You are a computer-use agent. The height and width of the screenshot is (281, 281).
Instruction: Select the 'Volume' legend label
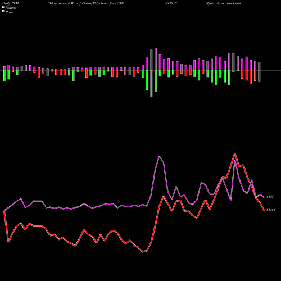tap(11, 8)
